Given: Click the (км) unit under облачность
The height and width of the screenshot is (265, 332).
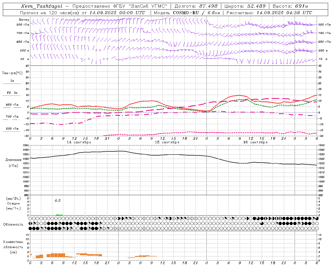Looking at the screenshot, I should click(x=13, y=252).
